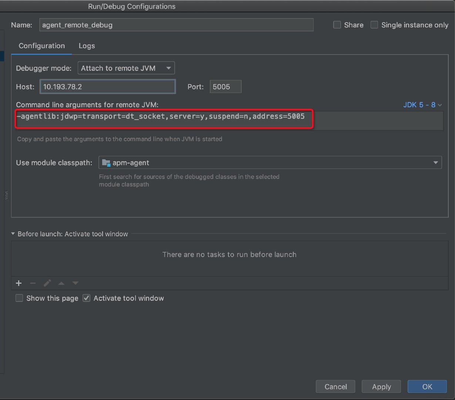This screenshot has width=455, height=400.
Task: Click the plus icon to add launch task
Action: (x=19, y=283)
